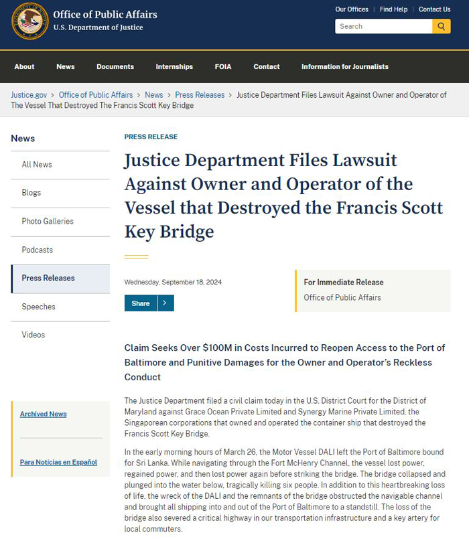Viewport: 469px width, 539px height.
Task: Open Para Noticias en Español link
Action: [58, 462]
